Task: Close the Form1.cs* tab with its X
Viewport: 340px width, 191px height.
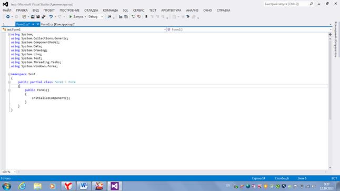Action: point(38,24)
